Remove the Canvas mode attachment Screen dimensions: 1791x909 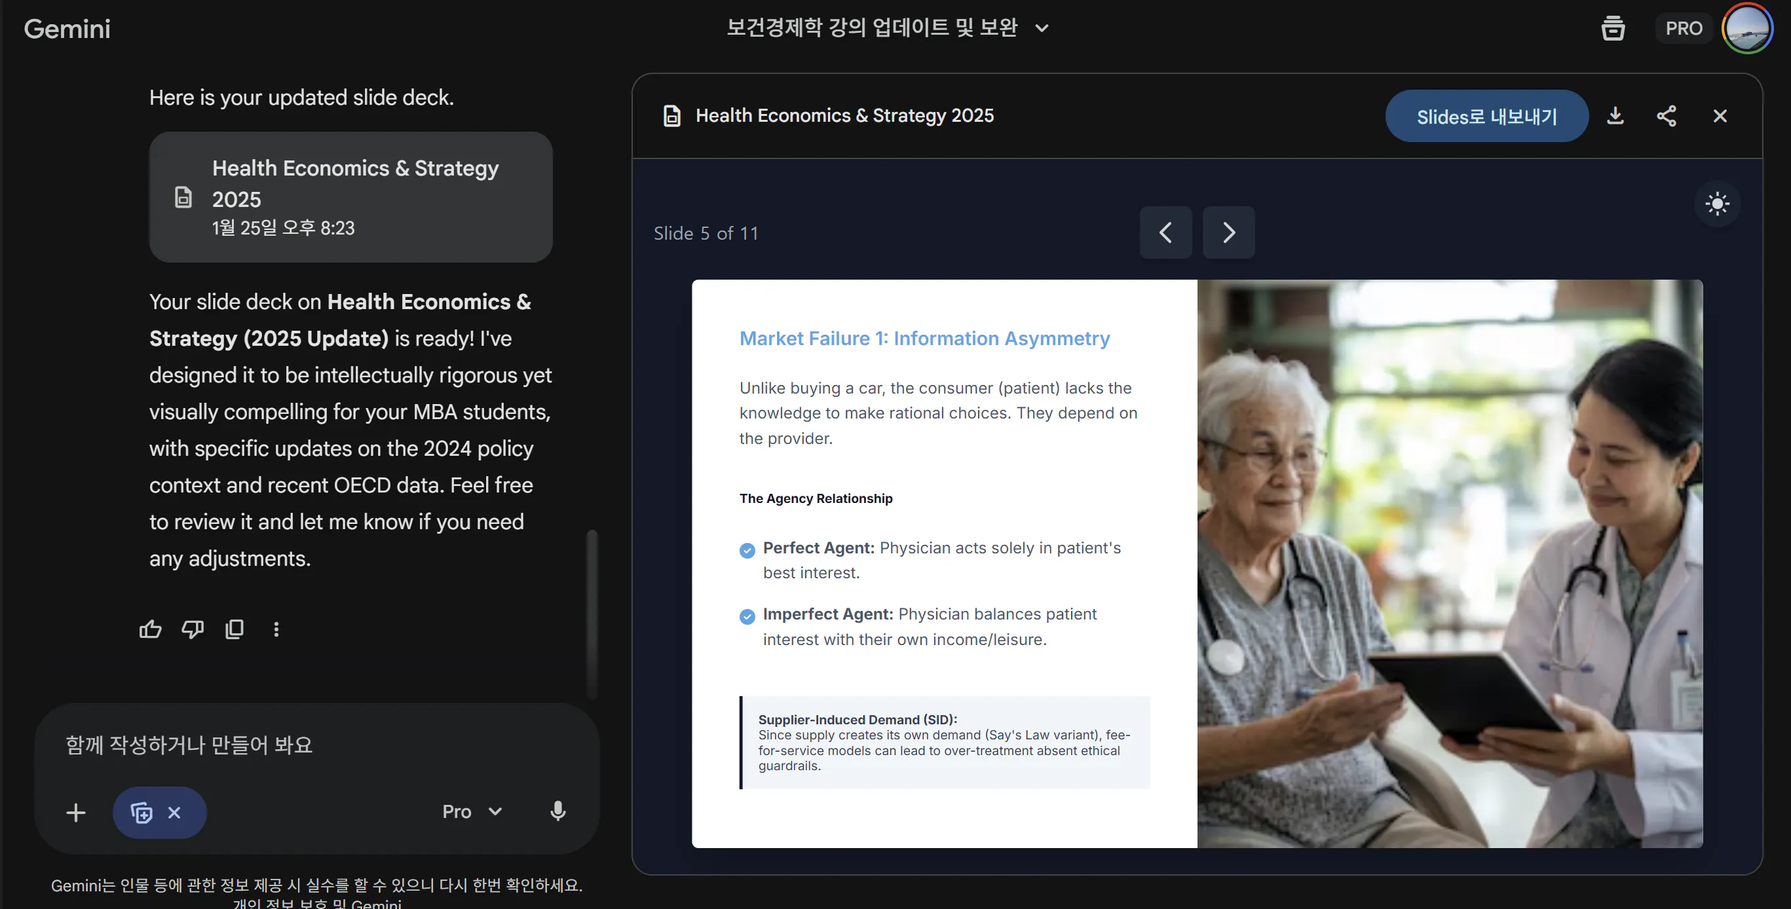tap(174, 811)
